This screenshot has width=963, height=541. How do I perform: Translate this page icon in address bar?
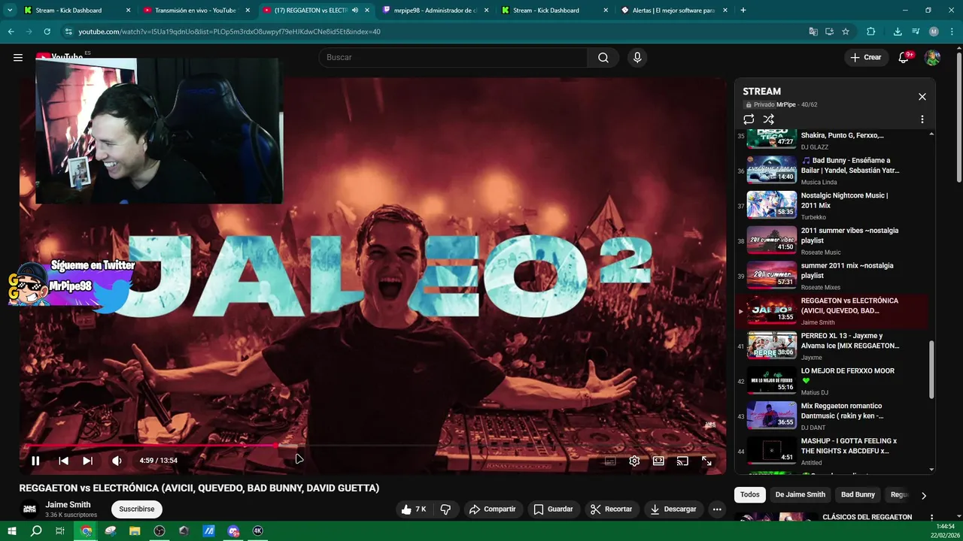click(813, 32)
